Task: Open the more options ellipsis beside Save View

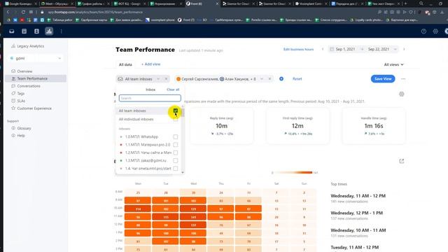Action: tap(403, 79)
